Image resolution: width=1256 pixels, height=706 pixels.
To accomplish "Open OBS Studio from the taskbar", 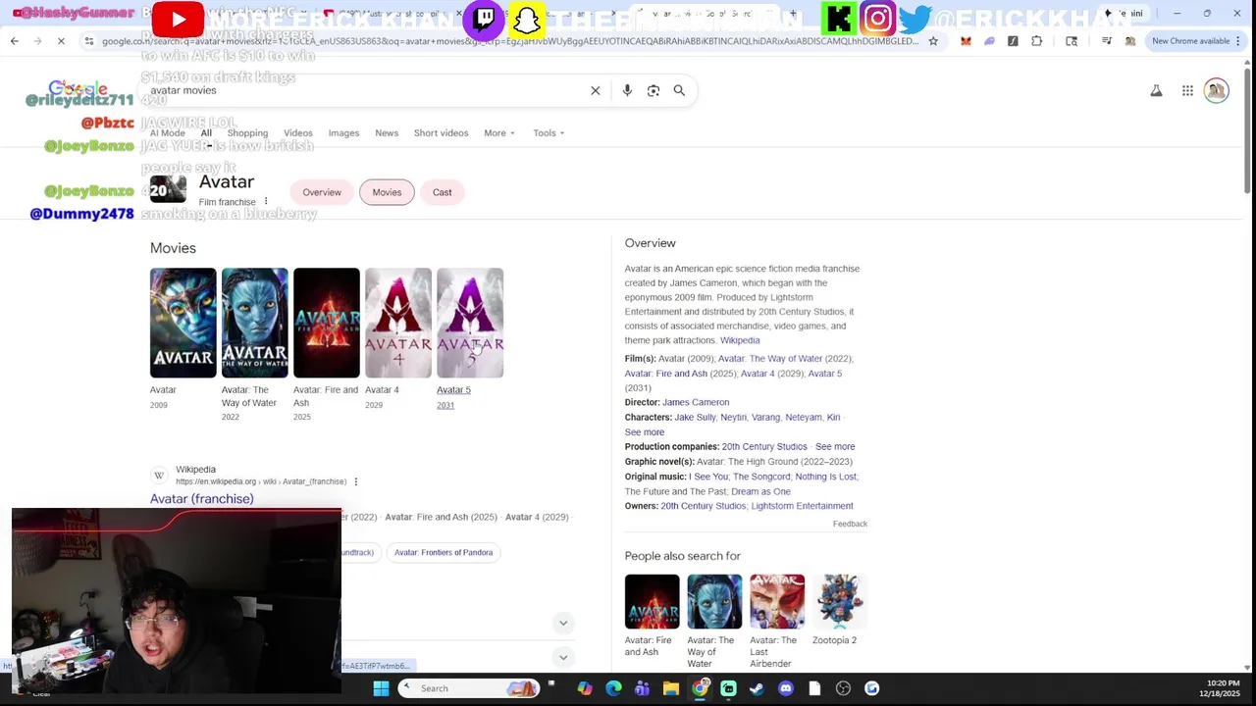I will (x=843, y=688).
